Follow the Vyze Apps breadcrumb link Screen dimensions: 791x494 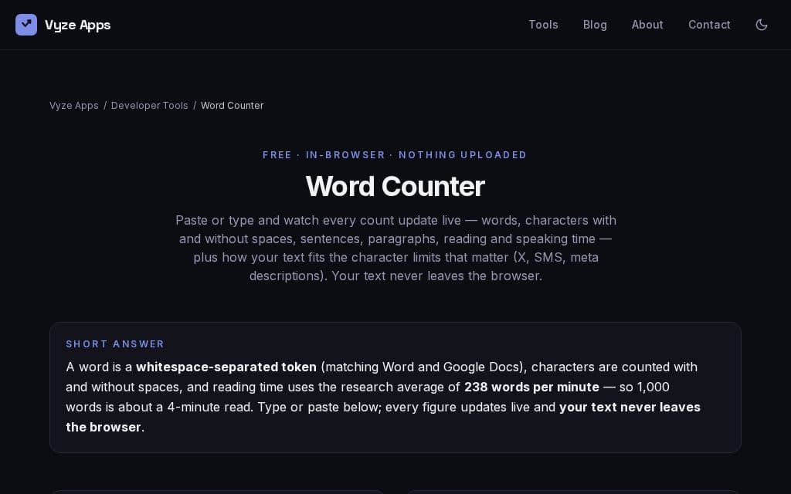tap(73, 105)
